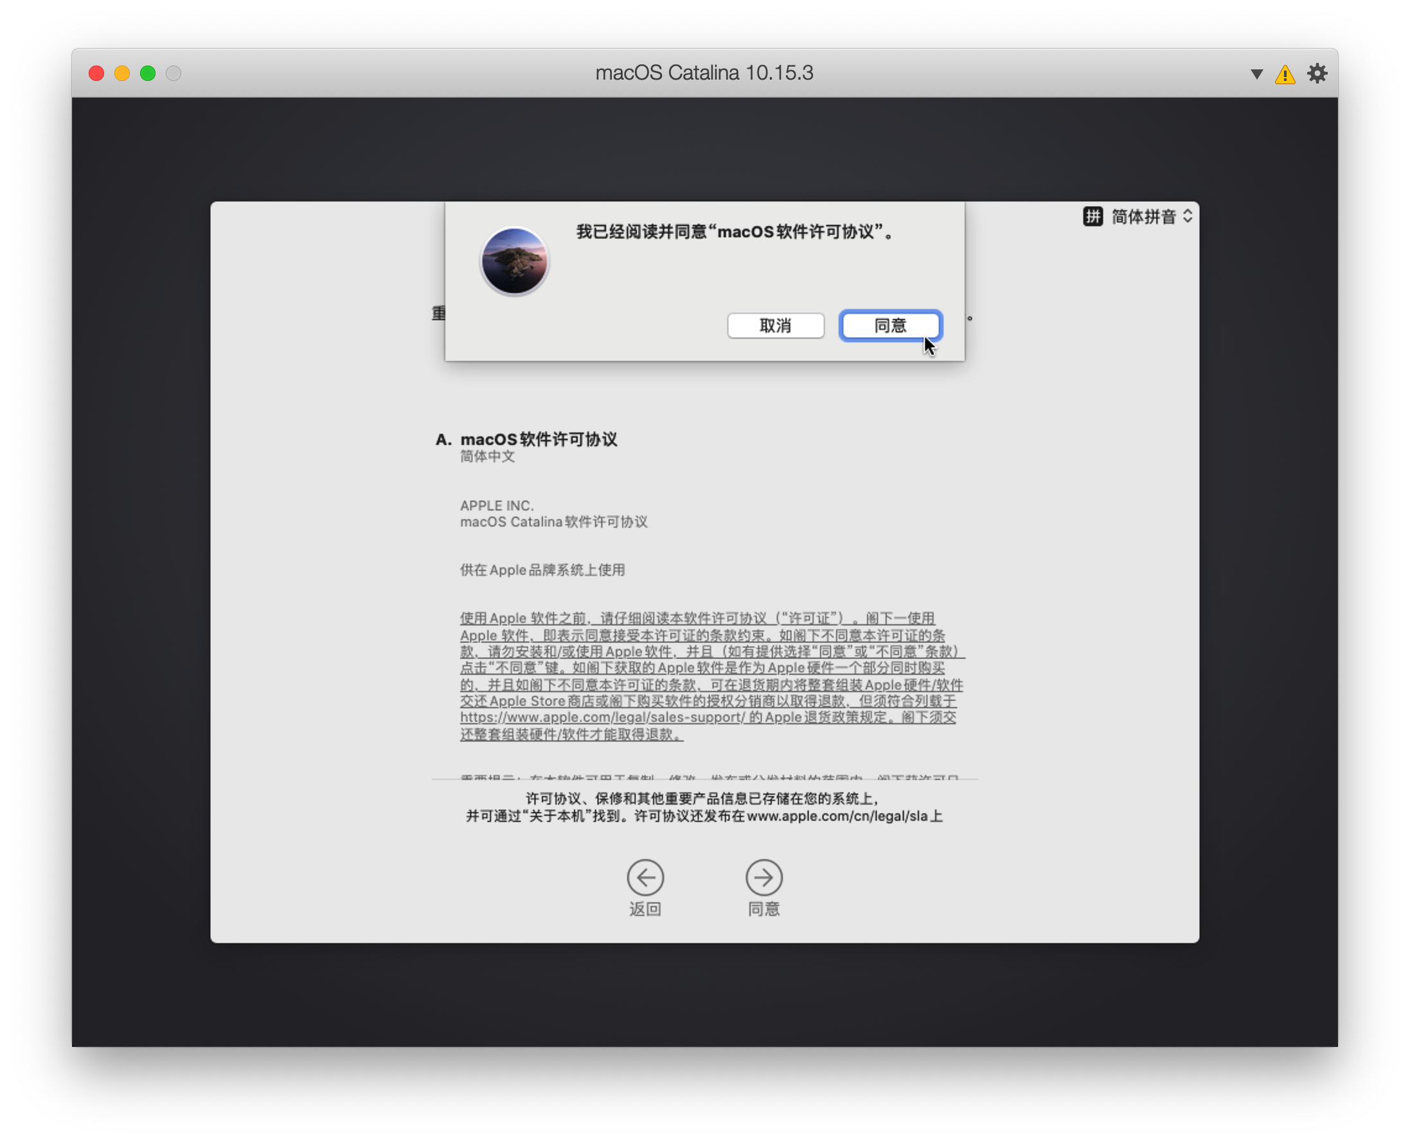Click the 'macOS 软件许可协议' heading text
Viewport: 1410px width, 1142px height.
[539, 439]
